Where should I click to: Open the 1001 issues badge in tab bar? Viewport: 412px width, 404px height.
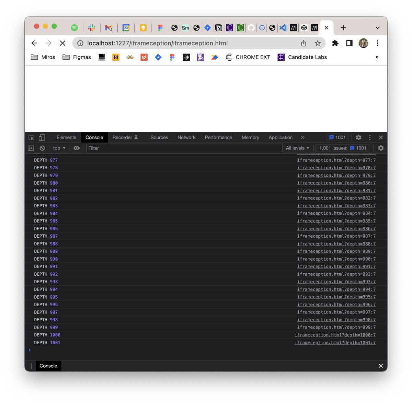click(x=337, y=138)
